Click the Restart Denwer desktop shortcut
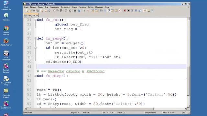 [6, 68]
